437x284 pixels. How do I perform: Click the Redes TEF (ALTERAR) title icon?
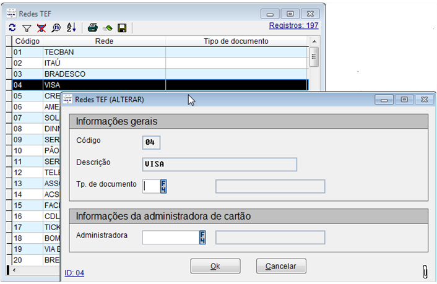67,99
